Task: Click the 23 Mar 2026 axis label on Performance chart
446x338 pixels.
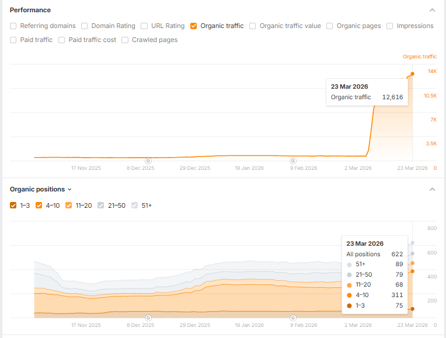Action: 413,168
